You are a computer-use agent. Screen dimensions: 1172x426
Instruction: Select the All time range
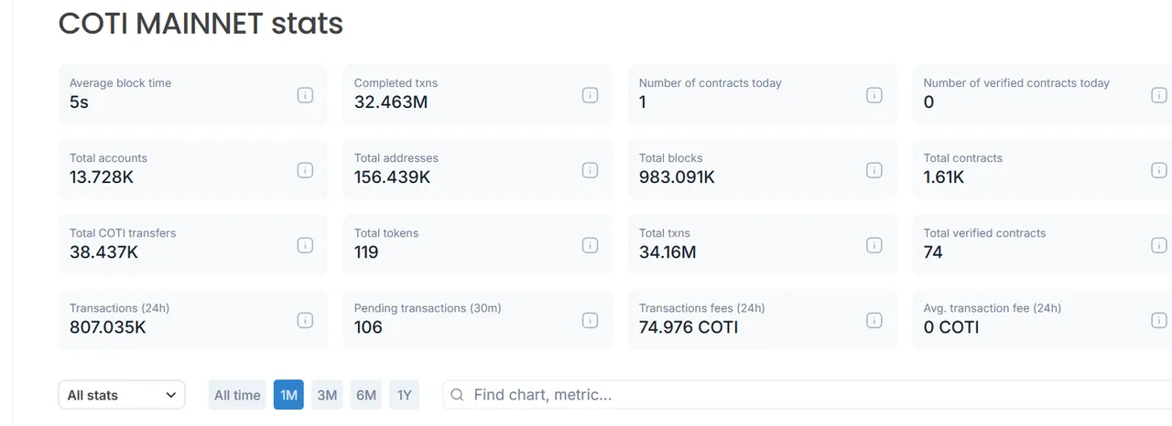click(x=237, y=395)
